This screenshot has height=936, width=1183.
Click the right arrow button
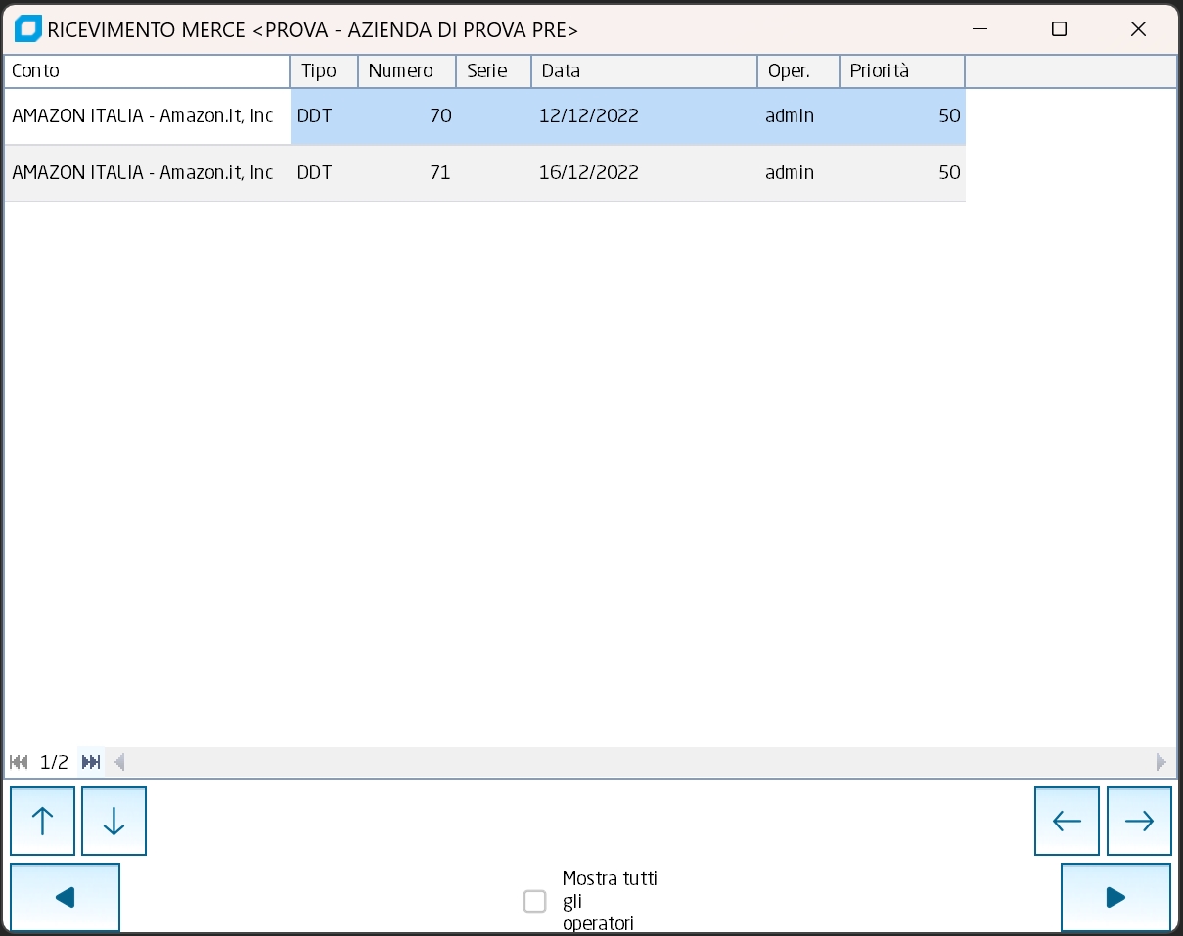click(1139, 821)
